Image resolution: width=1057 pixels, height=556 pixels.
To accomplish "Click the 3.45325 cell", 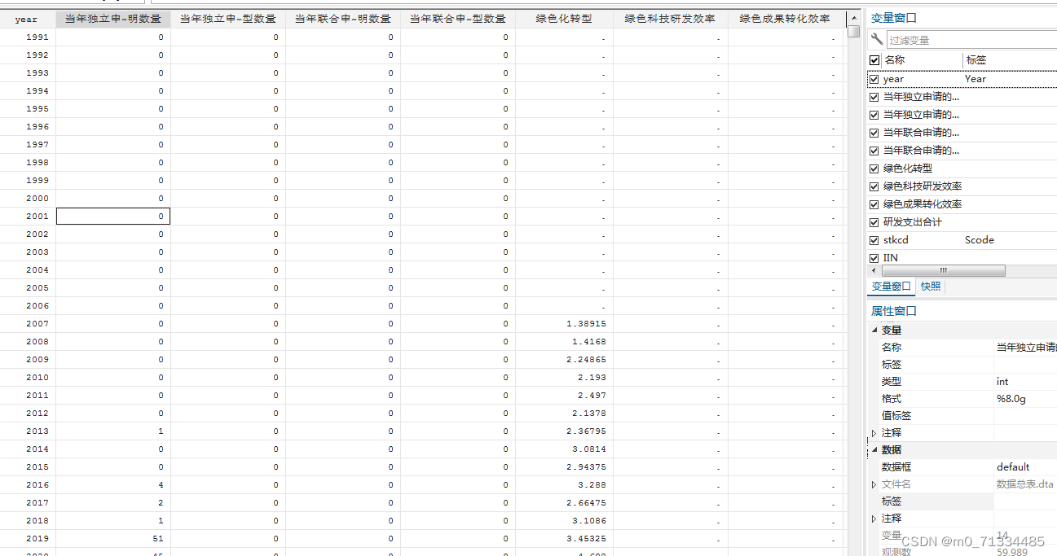I will click(x=564, y=538).
